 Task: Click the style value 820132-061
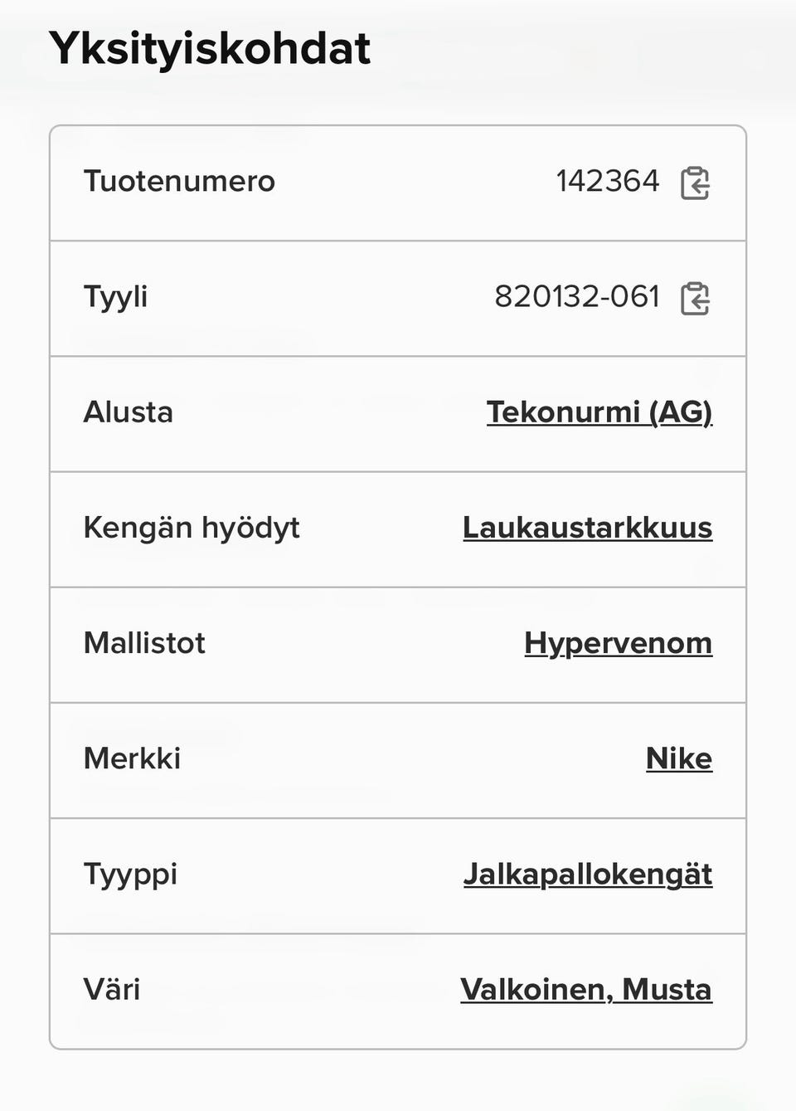point(577,296)
